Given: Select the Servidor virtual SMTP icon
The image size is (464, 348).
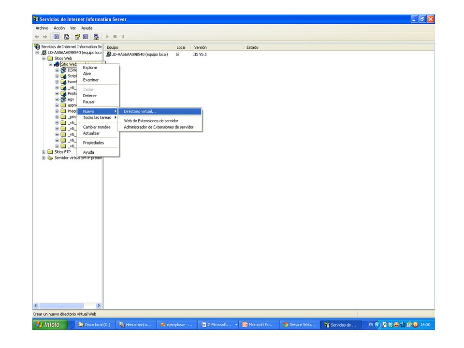Looking at the screenshot, I should 50,158.
